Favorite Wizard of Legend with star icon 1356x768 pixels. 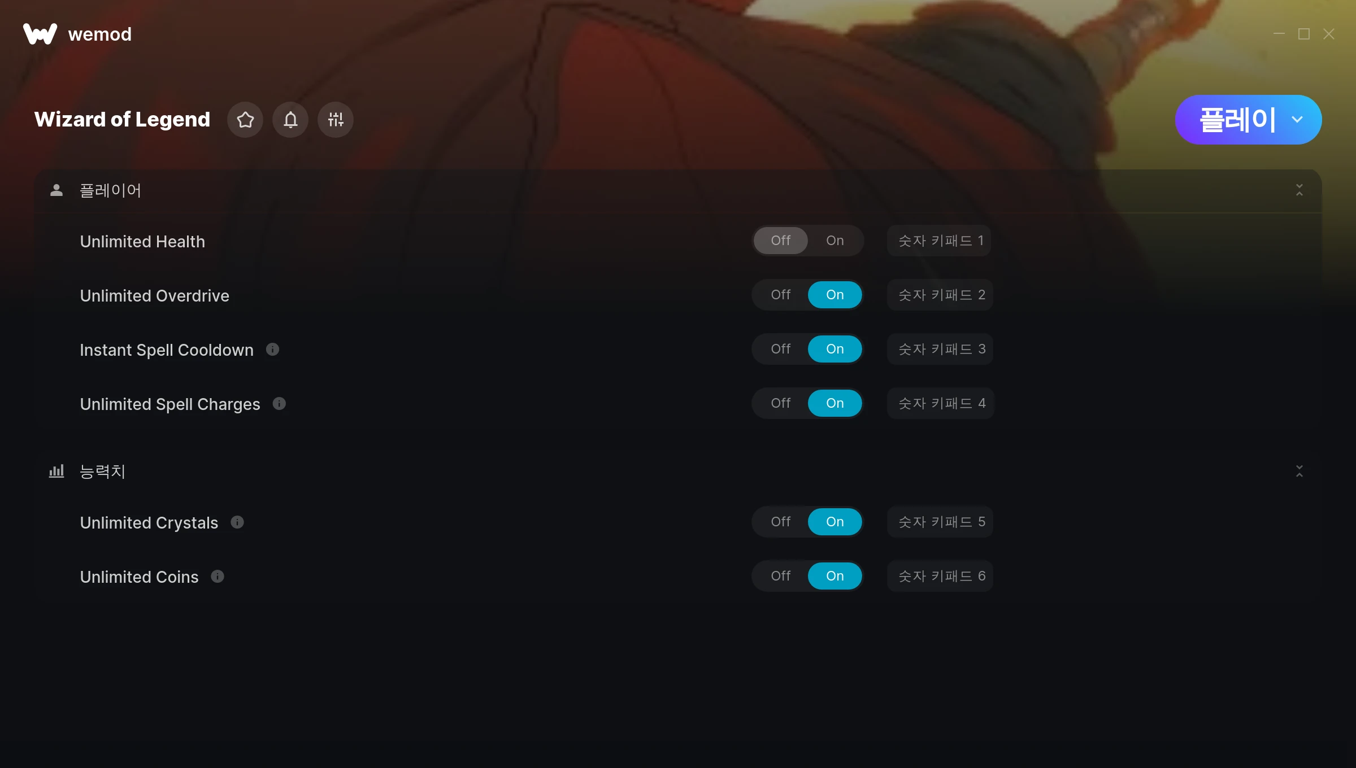pyautogui.click(x=245, y=120)
